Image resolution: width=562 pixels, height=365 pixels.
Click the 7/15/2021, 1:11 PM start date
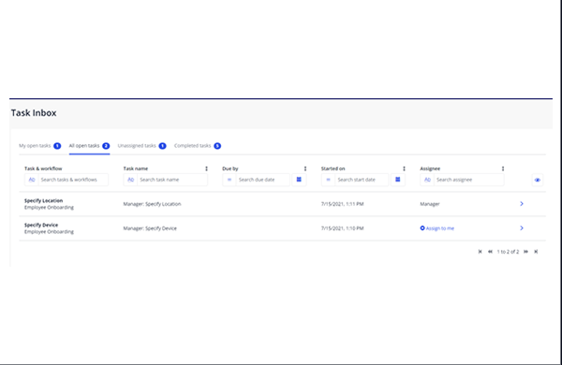tap(342, 204)
